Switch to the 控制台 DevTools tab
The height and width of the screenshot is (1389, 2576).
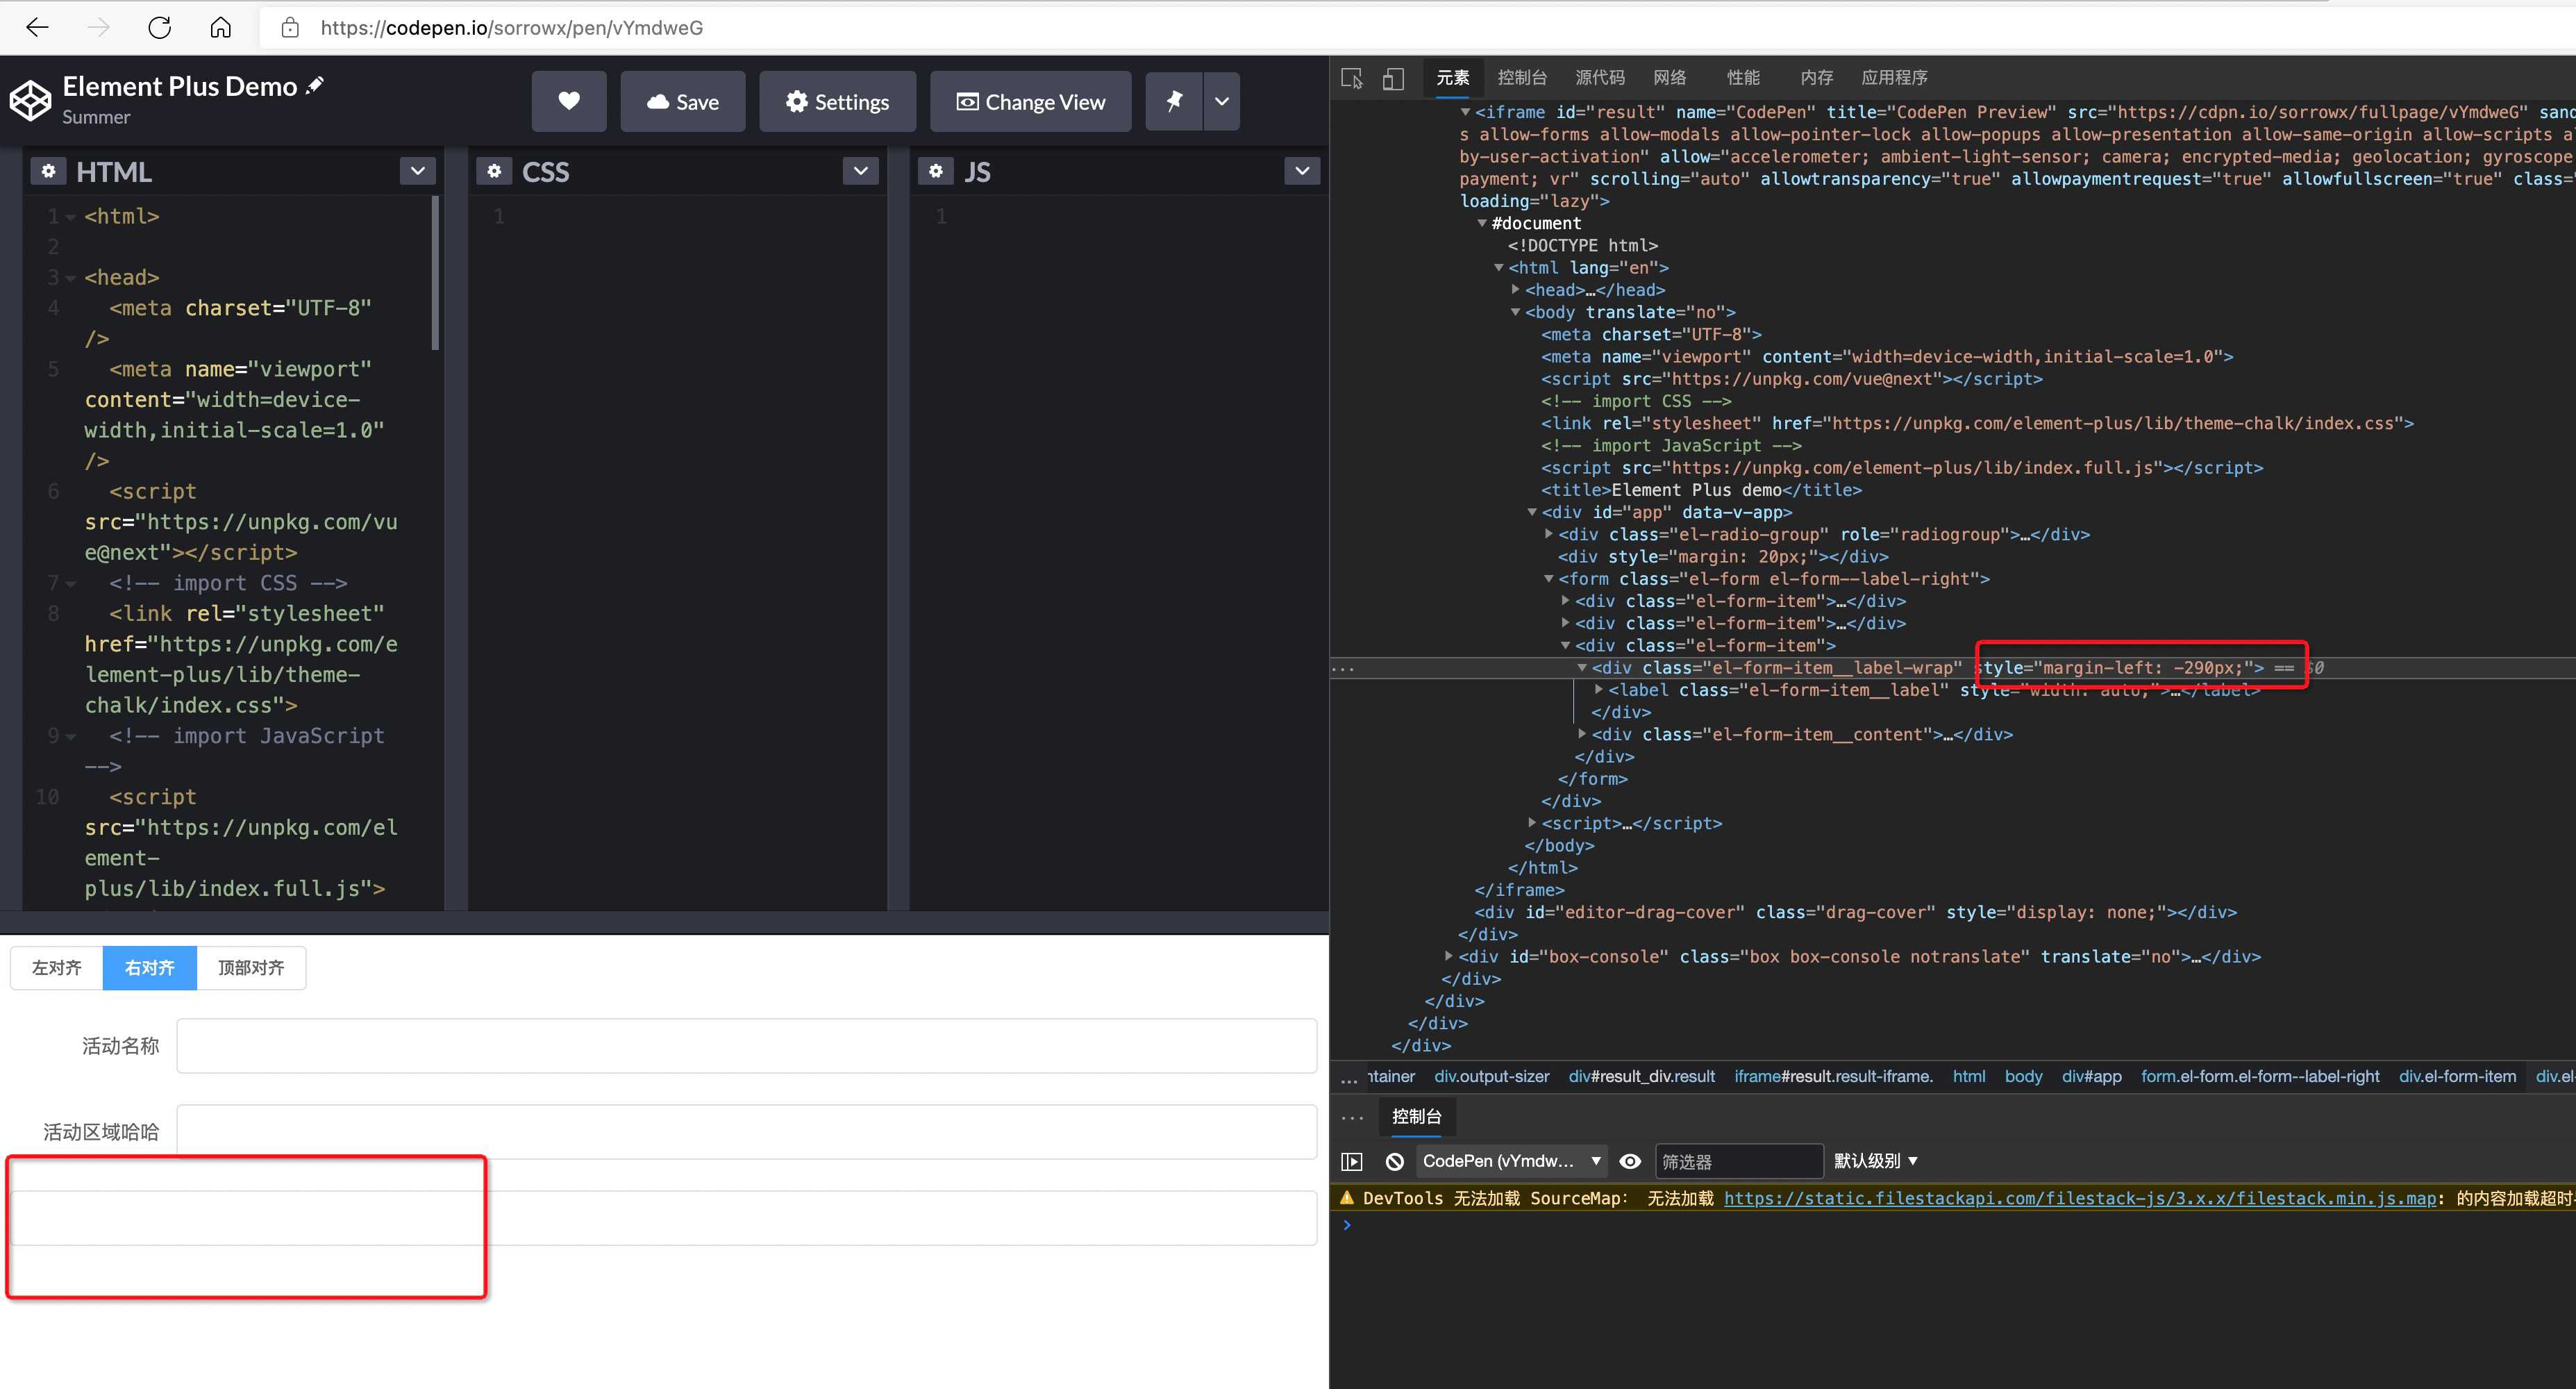click(x=1522, y=78)
